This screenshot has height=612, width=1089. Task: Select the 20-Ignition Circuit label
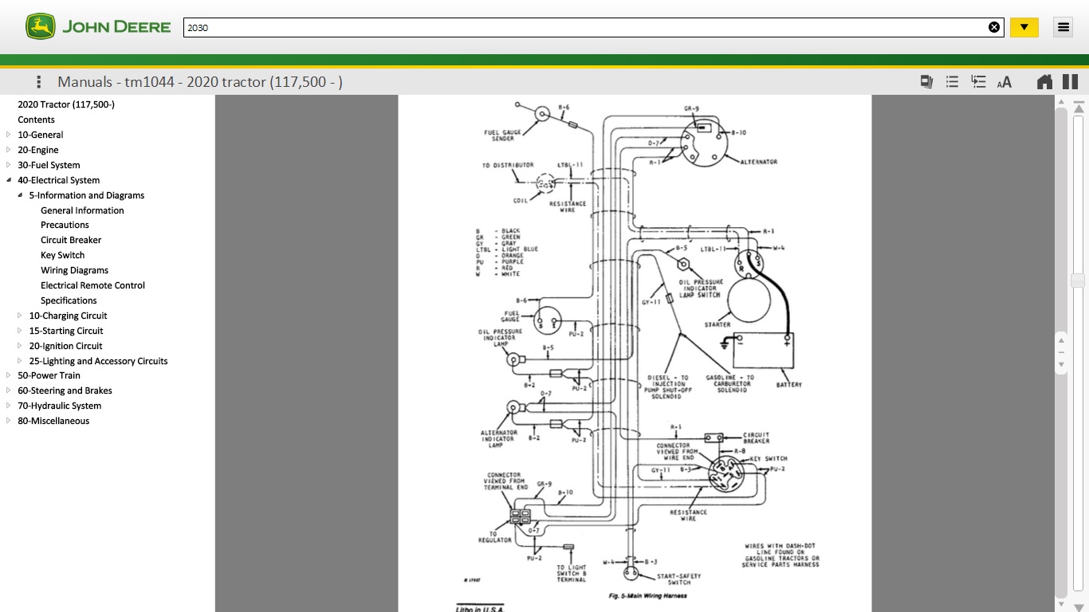pyautogui.click(x=65, y=346)
